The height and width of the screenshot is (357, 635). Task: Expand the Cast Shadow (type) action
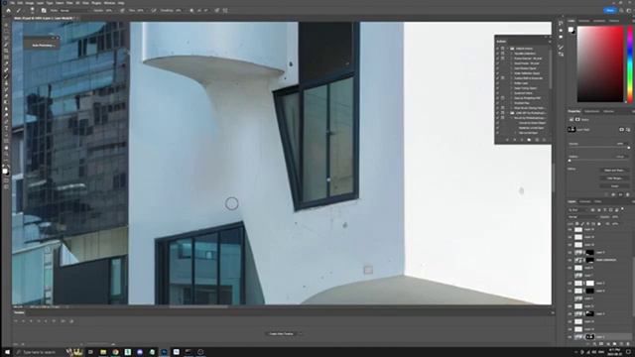coord(512,68)
